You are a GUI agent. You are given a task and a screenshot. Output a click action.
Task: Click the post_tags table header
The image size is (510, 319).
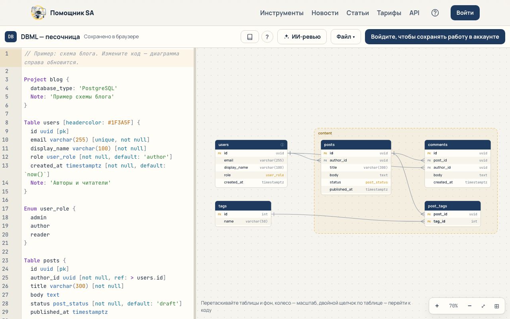click(x=453, y=206)
